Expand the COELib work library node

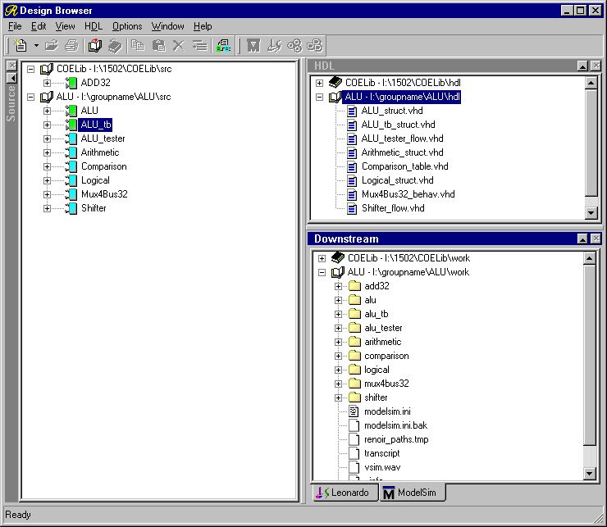(x=322, y=258)
